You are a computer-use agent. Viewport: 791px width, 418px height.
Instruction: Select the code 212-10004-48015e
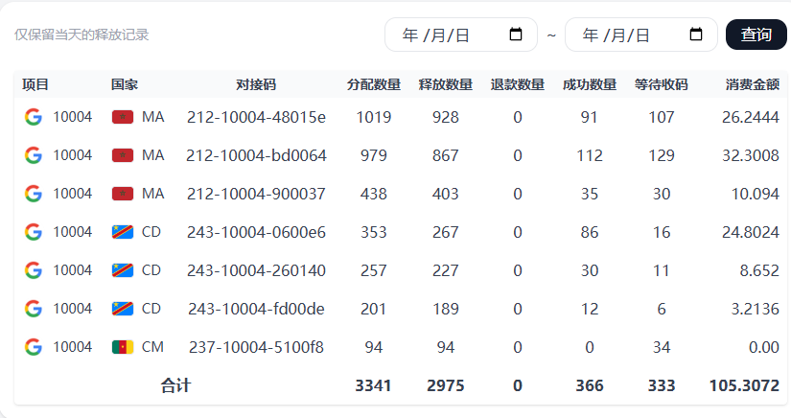(x=256, y=117)
